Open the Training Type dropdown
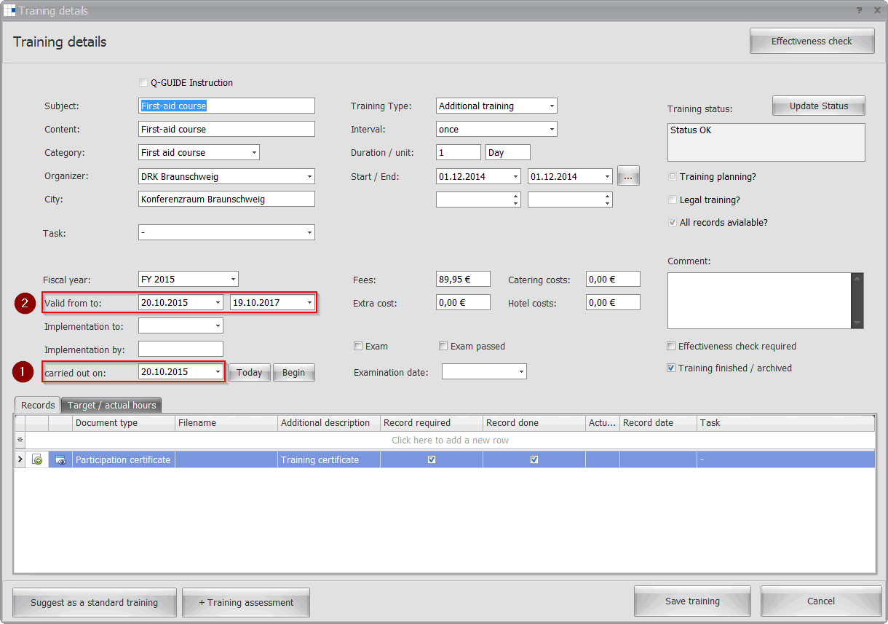Image resolution: width=888 pixels, height=624 pixels. pos(552,106)
